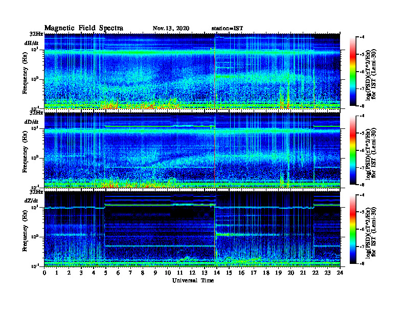Click the "1" tick on the Universal Time axis
Viewport: 405px width, 313px height.
coord(57,273)
